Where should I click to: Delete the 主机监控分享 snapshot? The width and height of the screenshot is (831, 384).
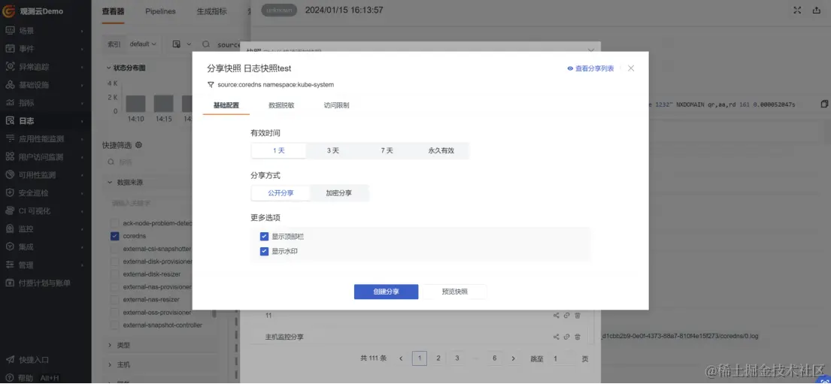pos(578,337)
